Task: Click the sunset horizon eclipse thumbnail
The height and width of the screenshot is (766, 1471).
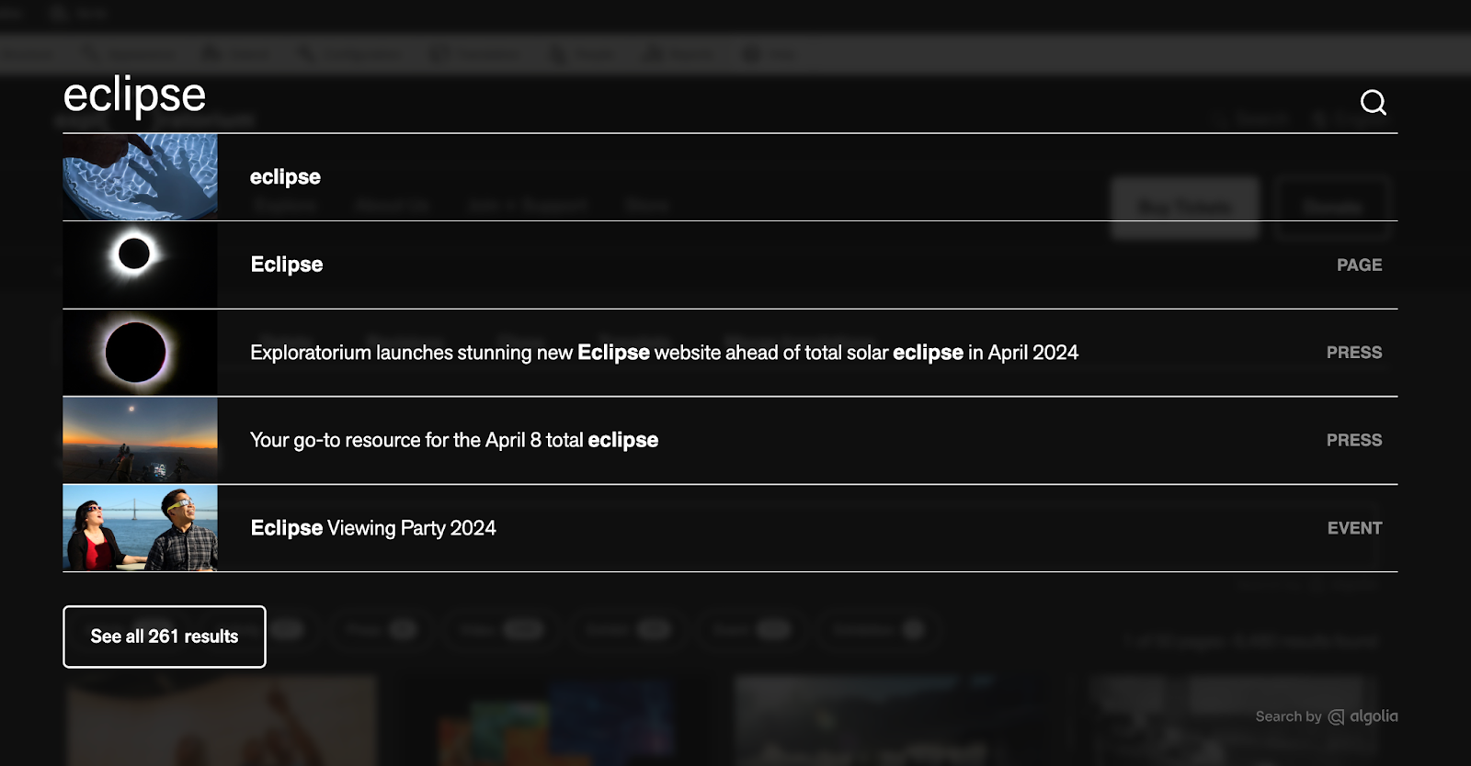Action: (x=141, y=440)
